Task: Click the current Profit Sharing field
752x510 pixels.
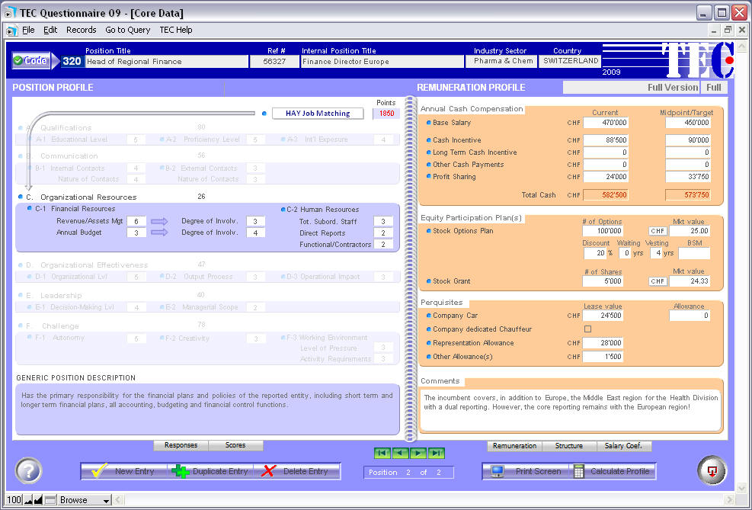Action: coord(605,177)
